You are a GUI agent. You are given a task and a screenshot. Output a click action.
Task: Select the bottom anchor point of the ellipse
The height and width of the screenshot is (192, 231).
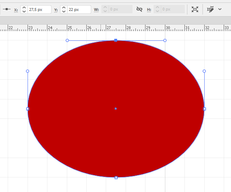(x=116, y=177)
